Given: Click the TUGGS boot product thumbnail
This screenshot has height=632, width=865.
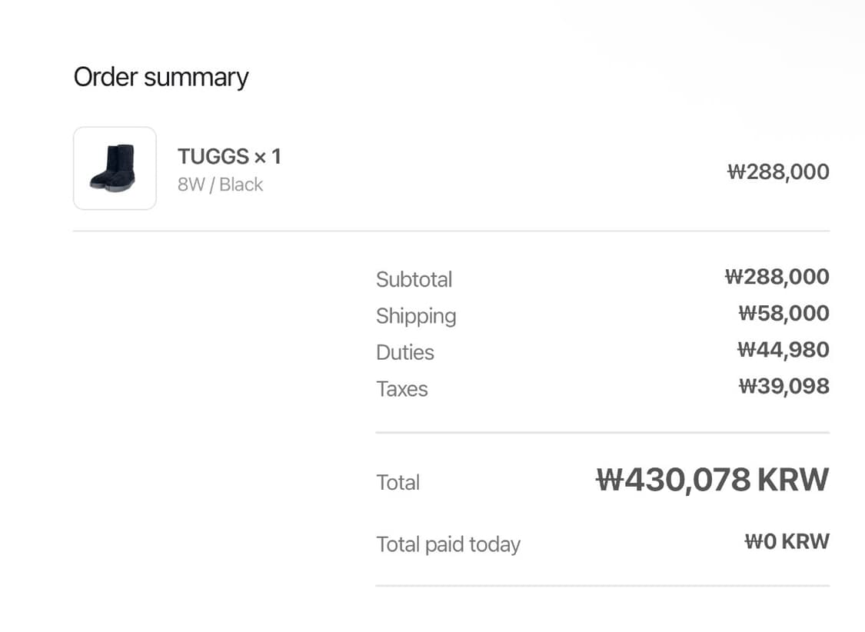Looking at the screenshot, I should [x=115, y=168].
